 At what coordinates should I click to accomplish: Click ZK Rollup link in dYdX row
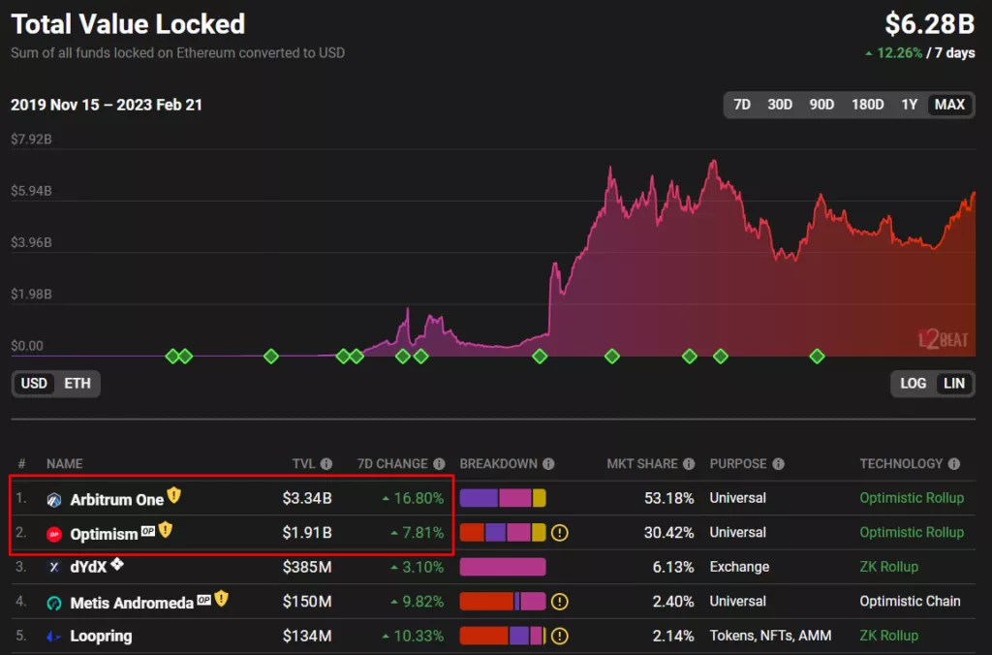[x=889, y=567]
